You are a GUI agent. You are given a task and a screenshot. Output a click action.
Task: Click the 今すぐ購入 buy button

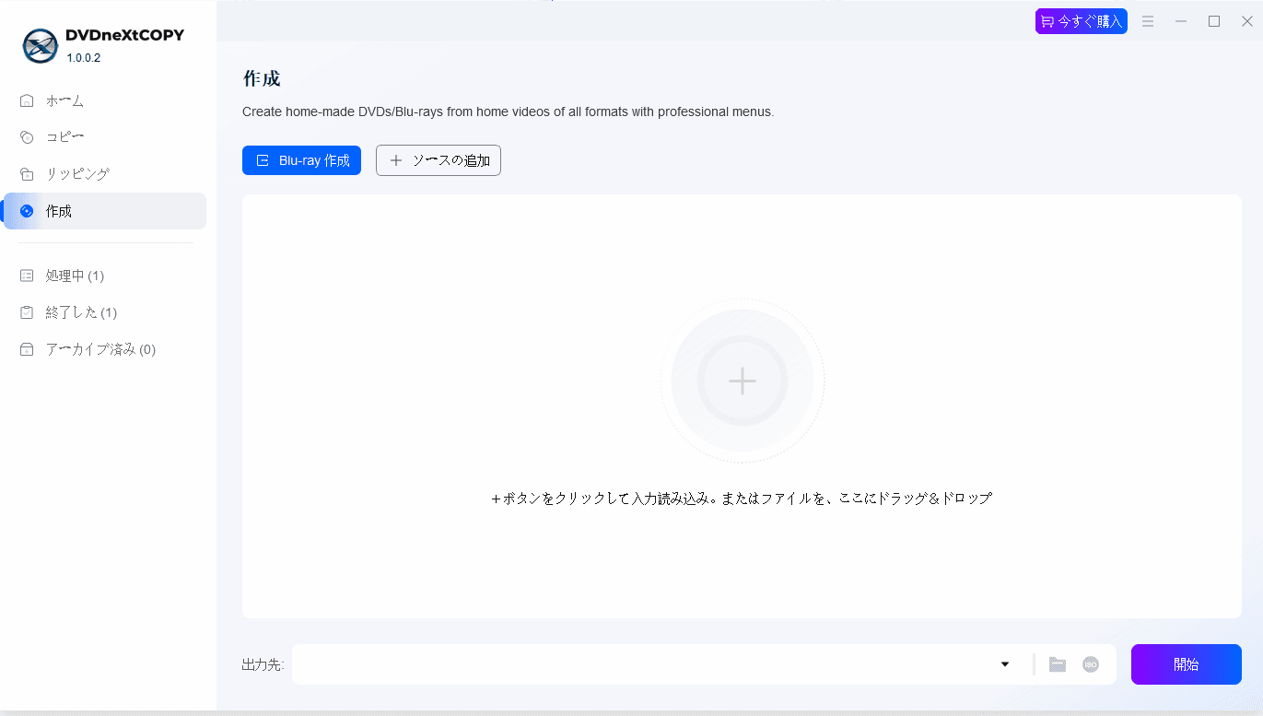pyautogui.click(x=1081, y=21)
